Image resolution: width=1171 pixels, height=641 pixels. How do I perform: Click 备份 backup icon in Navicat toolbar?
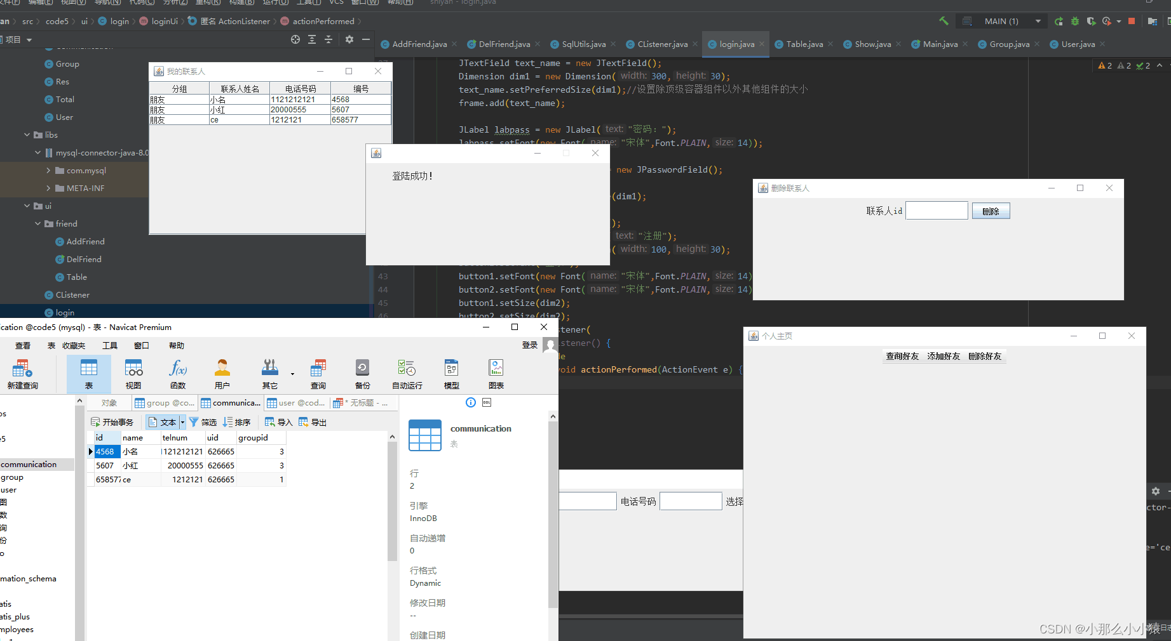(363, 374)
